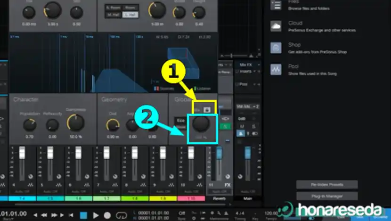The height and width of the screenshot is (221, 391).
Task: Click the Dampness knob showing 50.0 %
Action: [x=75, y=123]
